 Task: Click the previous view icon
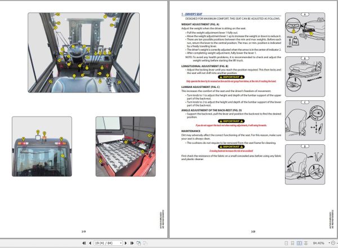click(x=139, y=243)
